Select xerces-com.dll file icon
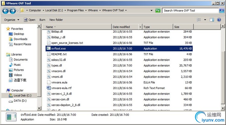 (49, 99)
